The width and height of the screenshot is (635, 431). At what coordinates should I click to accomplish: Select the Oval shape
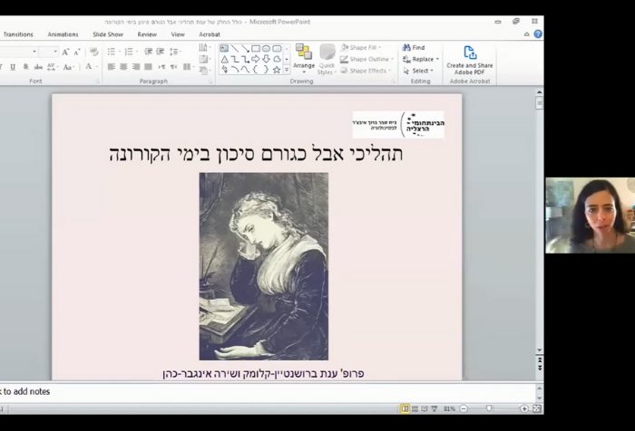coord(266,49)
